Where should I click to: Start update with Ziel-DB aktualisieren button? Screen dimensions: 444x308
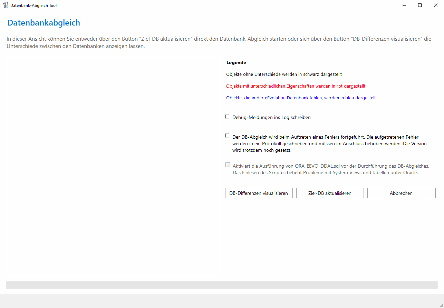click(x=330, y=193)
